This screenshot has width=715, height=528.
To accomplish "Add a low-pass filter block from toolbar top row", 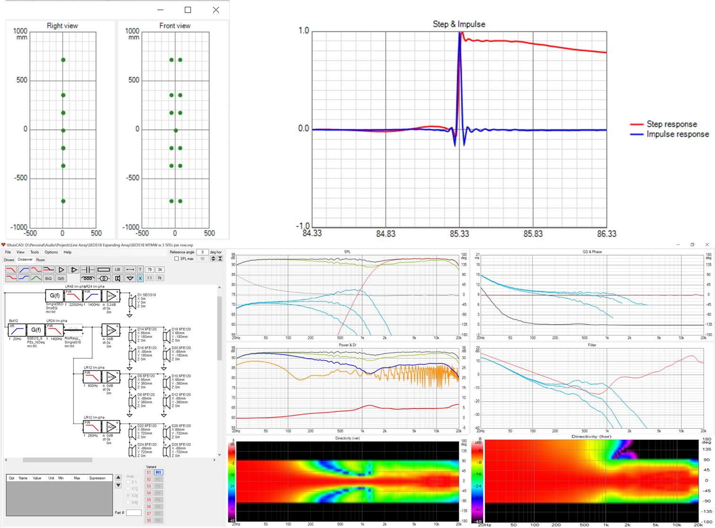I will (x=11, y=270).
